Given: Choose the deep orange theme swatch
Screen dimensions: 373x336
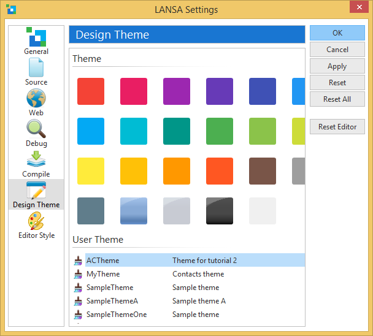Looking at the screenshot, I should (220, 171).
